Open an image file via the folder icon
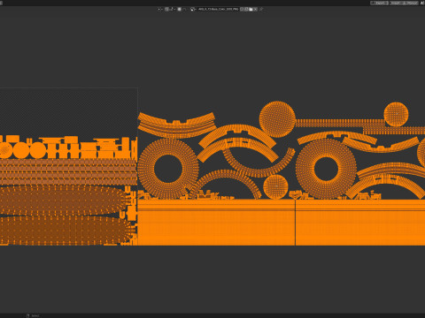This screenshot has height=318, width=425. pyautogui.click(x=251, y=9)
